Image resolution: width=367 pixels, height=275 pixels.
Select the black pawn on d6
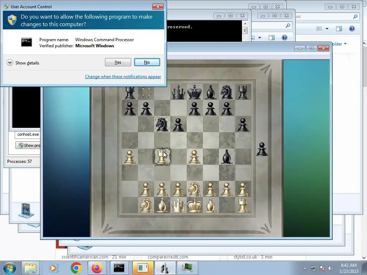[178, 125]
